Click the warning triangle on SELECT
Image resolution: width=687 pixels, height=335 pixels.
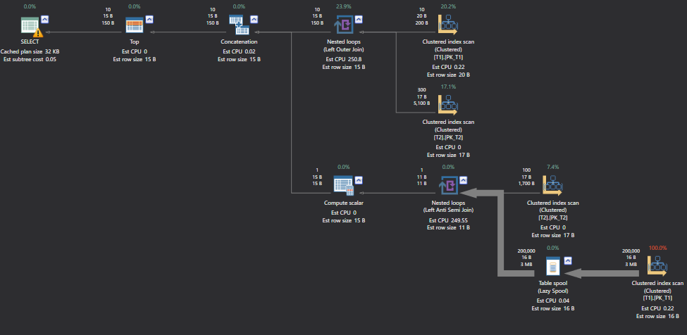[37, 32]
